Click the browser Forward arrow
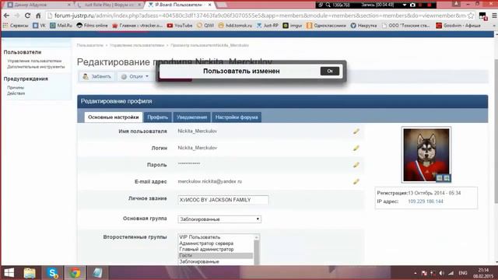The image size is (498, 280). 17,16
